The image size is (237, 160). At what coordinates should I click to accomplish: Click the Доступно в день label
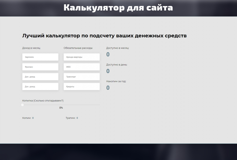pos(117,65)
